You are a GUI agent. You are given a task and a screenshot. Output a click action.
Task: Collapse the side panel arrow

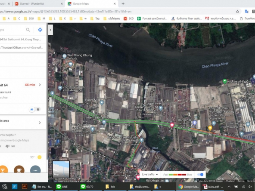click(50, 30)
